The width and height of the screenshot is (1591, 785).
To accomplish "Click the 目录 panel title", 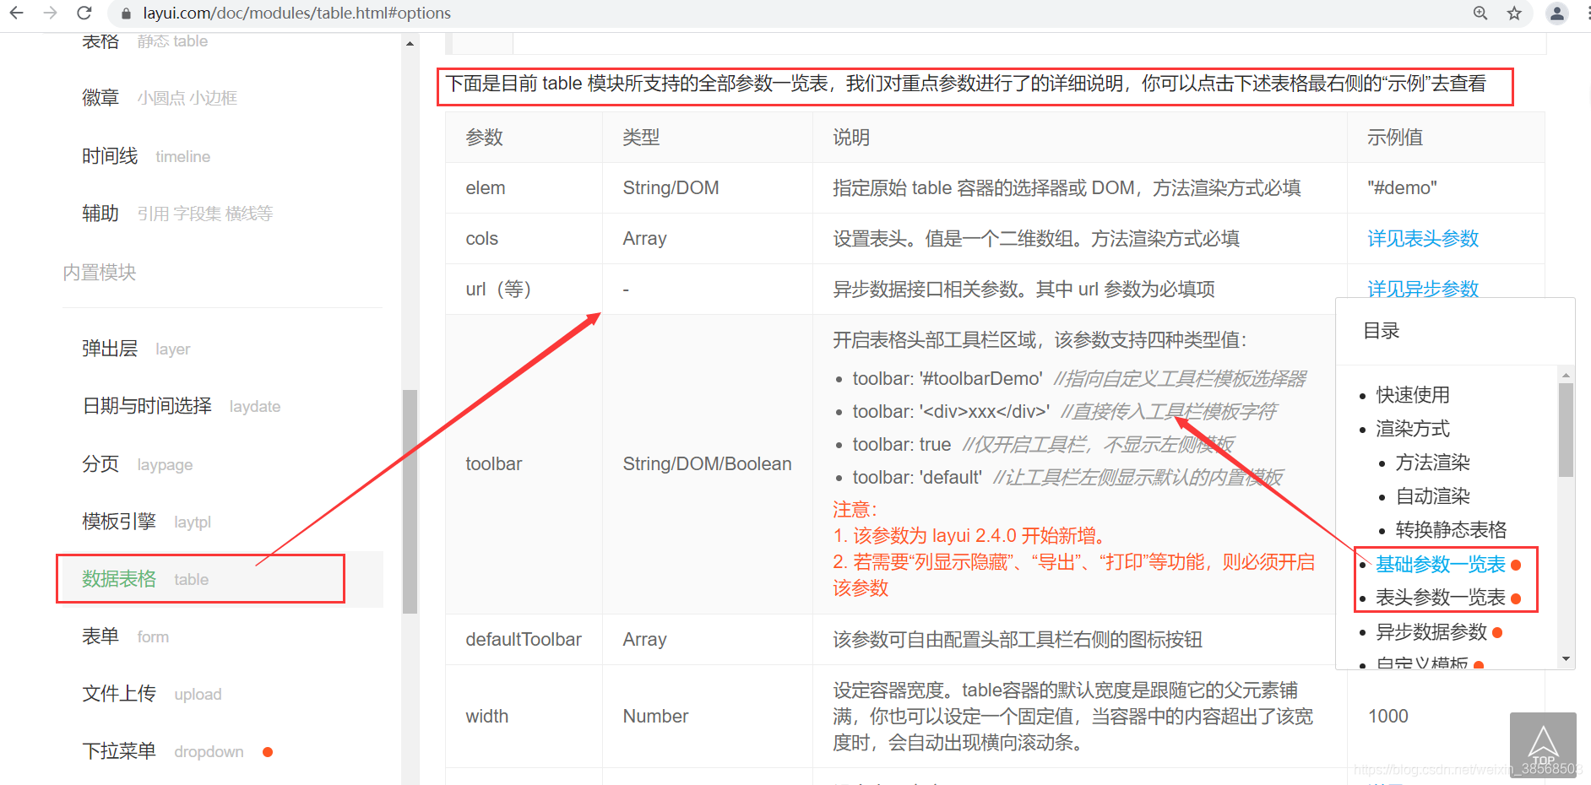I will pos(1382,331).
